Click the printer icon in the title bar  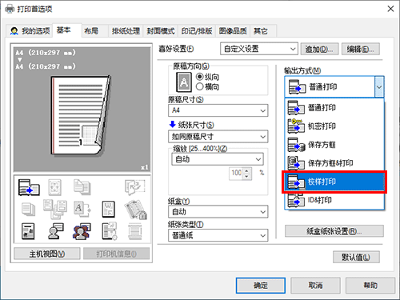pos(10,10)
